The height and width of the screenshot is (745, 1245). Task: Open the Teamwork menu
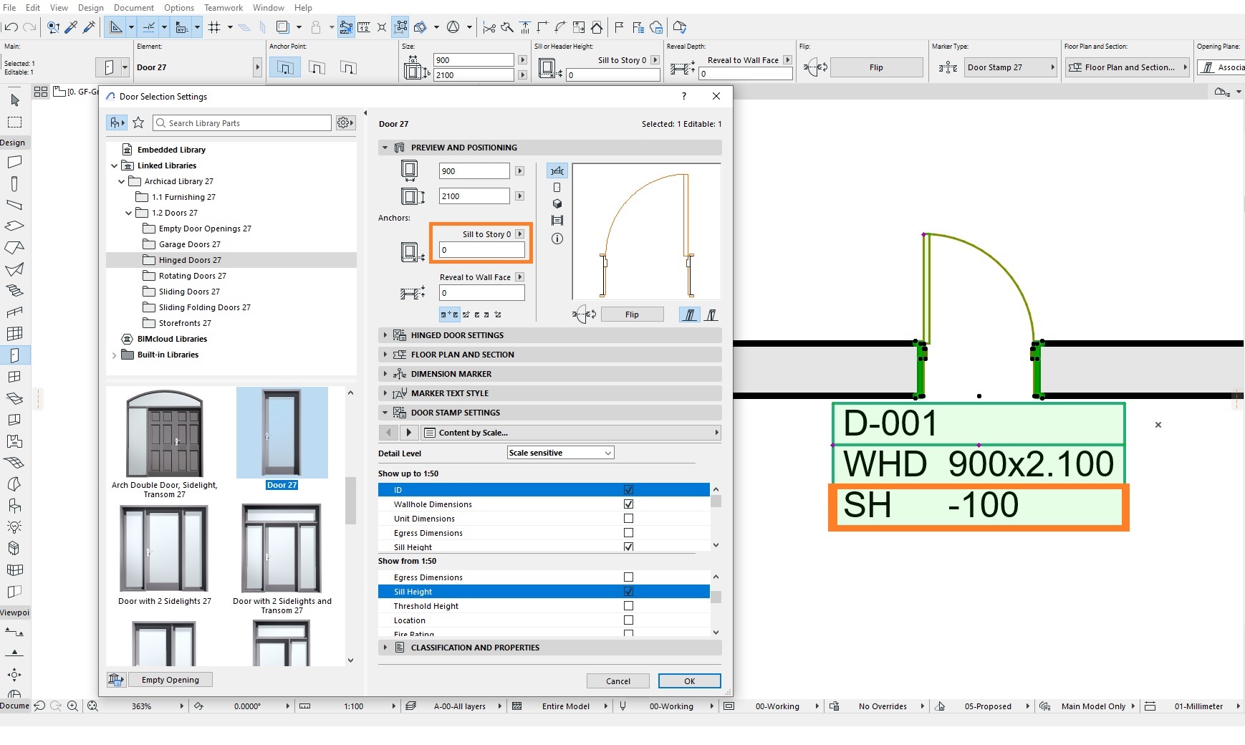tap(223, 8)
